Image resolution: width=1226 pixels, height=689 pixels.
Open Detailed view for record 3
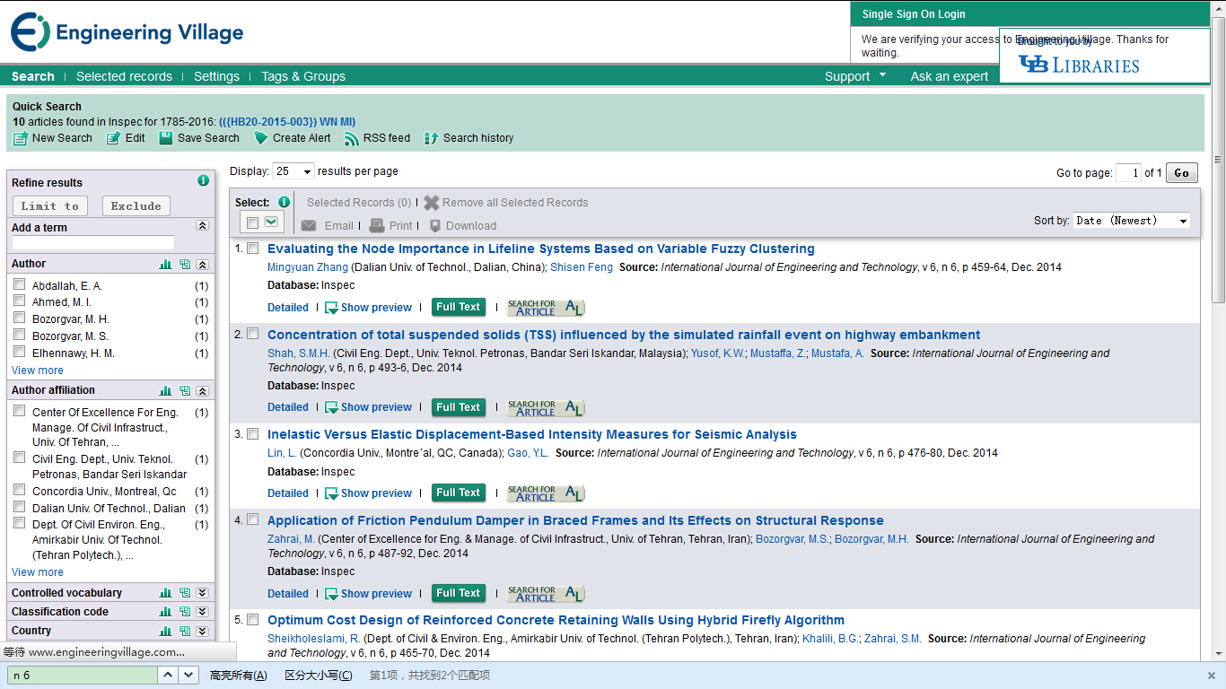pos(288,493)
